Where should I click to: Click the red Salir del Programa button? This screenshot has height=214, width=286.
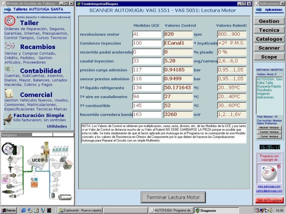[x=269, y=200]
